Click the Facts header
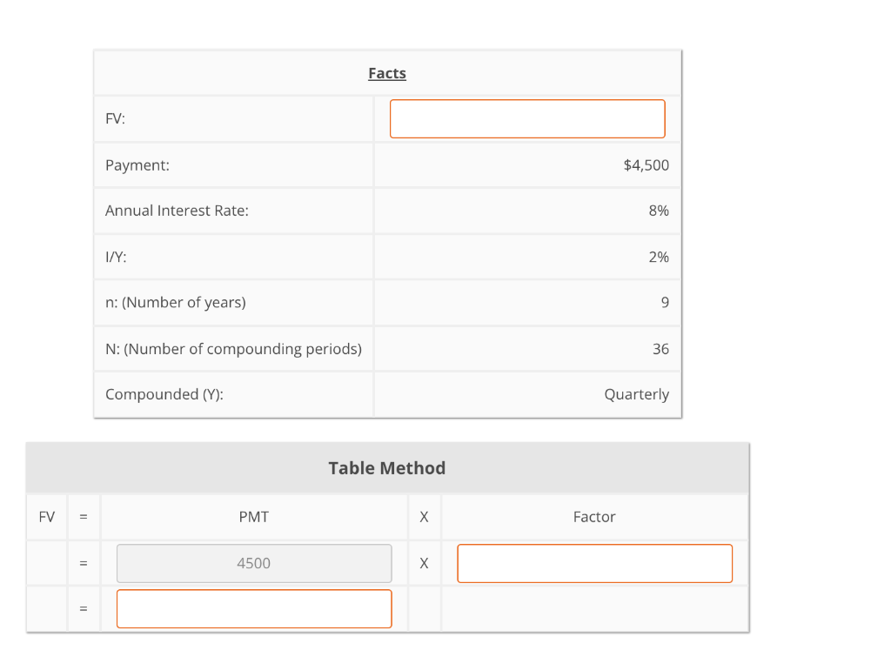The width and height of the screenshot is (891, 664). pyautogui.click(x=386, y=73)
